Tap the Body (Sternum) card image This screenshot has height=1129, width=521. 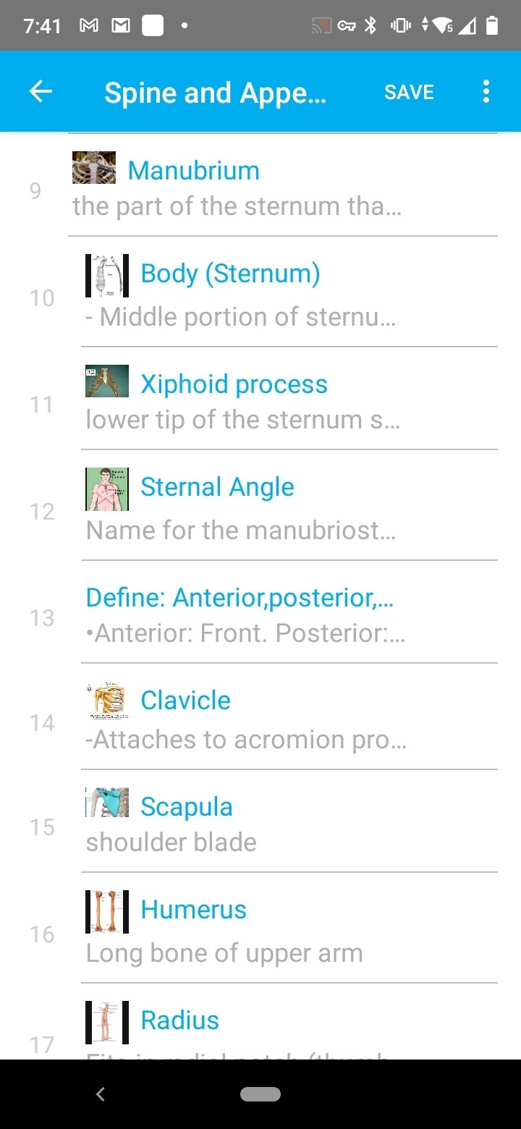point(107,276)
